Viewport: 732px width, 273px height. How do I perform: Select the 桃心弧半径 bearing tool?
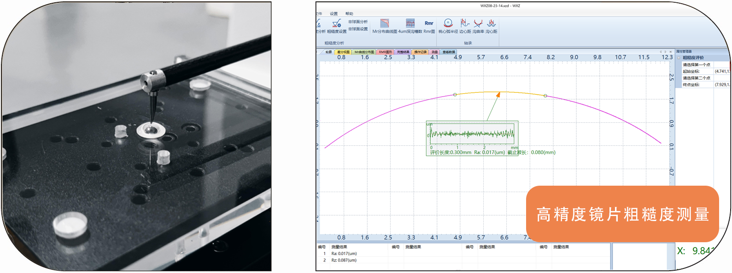(448, 26)
